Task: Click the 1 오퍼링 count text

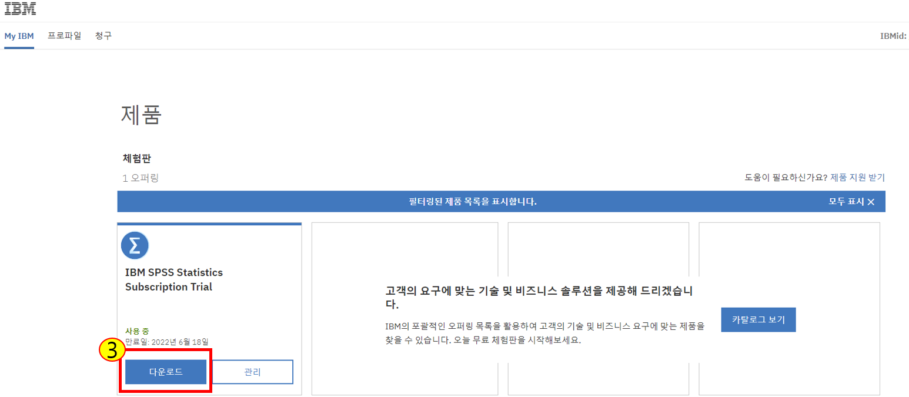Action: [141, 178]
